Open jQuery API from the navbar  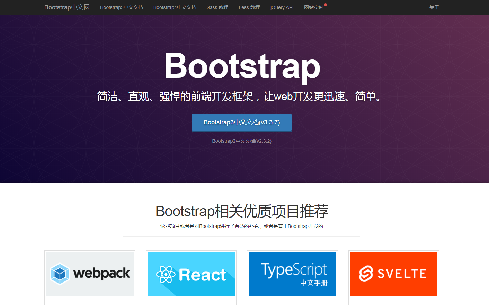click(x=282, y=7)
